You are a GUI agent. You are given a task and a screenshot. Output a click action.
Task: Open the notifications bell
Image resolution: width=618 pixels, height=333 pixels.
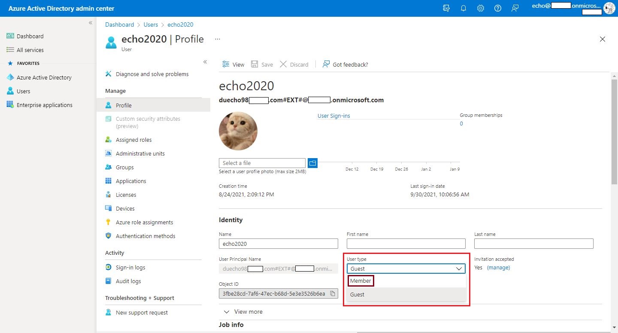[463, 8]
